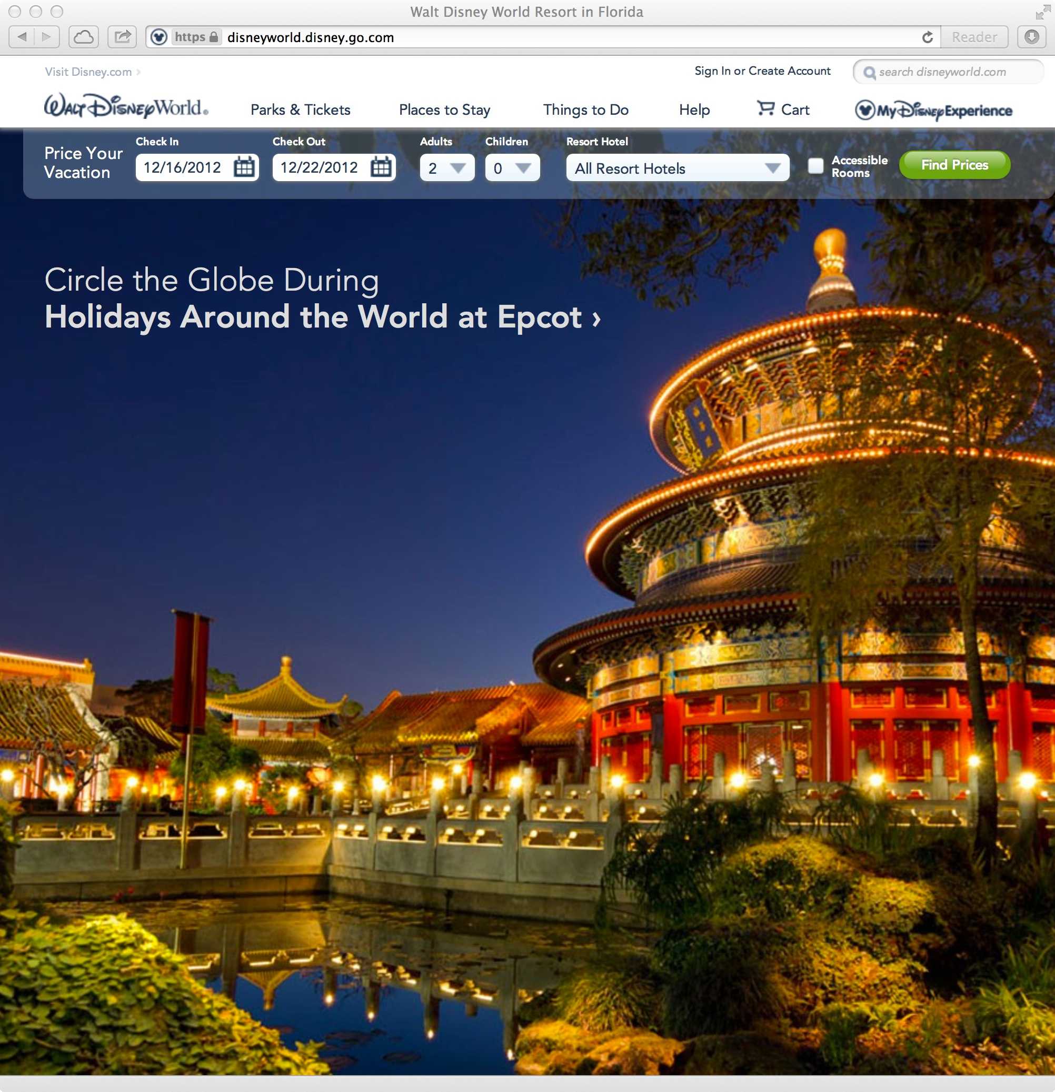Open the Adults count dropdown
Image resolution: width=1055 pixels, height=1092 pixels.
pos(447,168)
